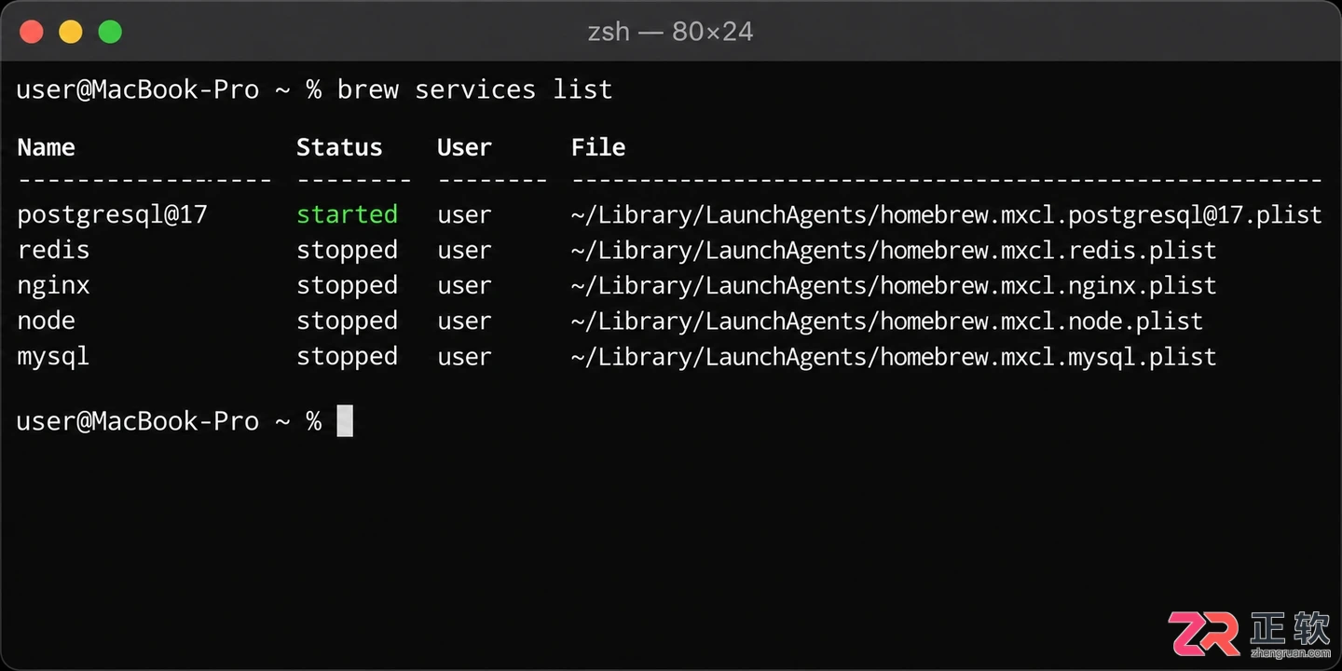Click the 'Name' column header
The image size is (1342, 671).
(x=46, y=147)
